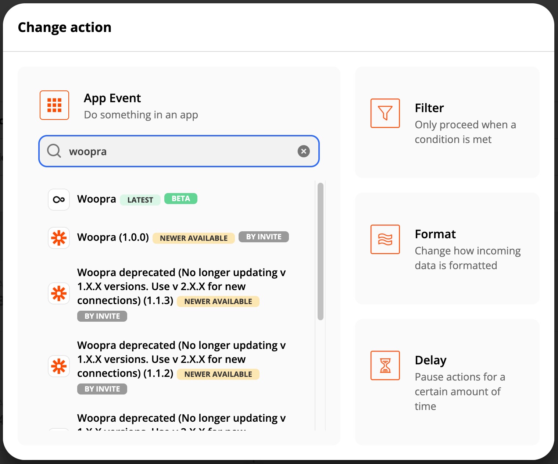Choose the Filter action option
The image size is (558, 464).
coord(447,122)
